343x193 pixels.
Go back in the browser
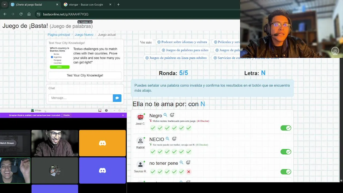coord(5,14)
